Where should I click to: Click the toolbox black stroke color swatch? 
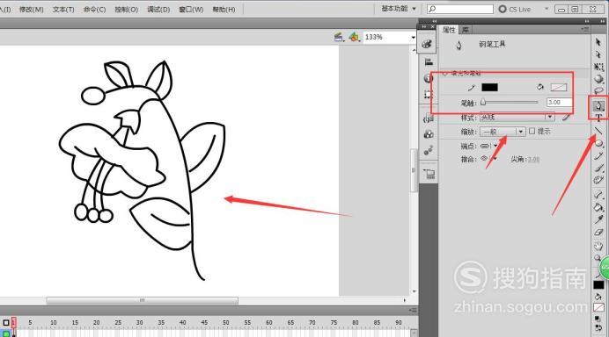point(598,284)
